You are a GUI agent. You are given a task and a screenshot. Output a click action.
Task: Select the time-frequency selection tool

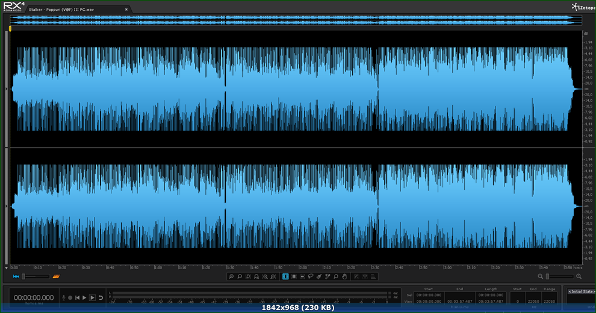coord(294,276)
